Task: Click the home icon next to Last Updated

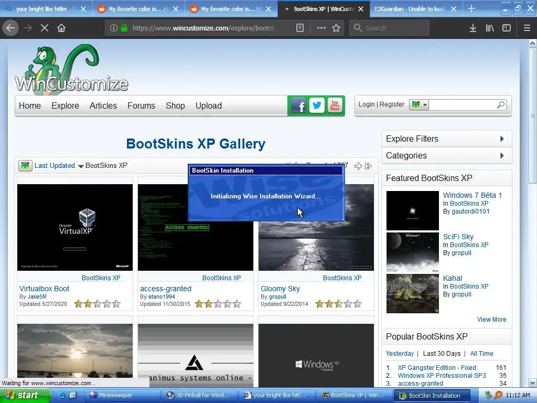Action: pyautogui.click(x=25, y=166)
